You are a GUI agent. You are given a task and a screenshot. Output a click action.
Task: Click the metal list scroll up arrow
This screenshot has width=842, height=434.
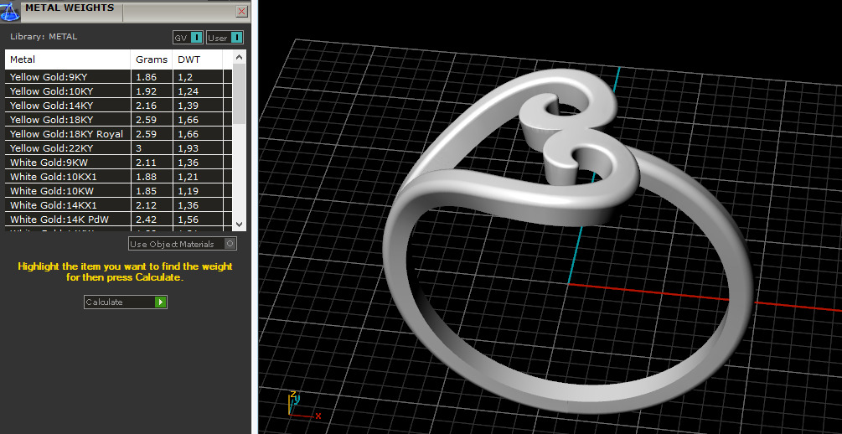click(x=240, y=57)
